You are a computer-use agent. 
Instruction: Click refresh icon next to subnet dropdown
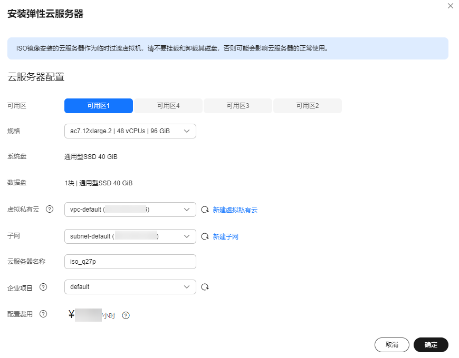(x=205, y=236)
